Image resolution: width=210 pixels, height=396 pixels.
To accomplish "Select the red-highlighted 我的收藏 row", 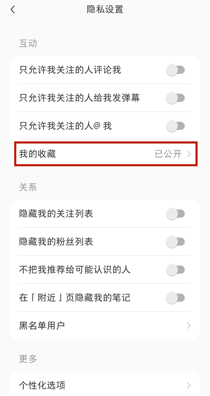I will click(x=105, y=154).
